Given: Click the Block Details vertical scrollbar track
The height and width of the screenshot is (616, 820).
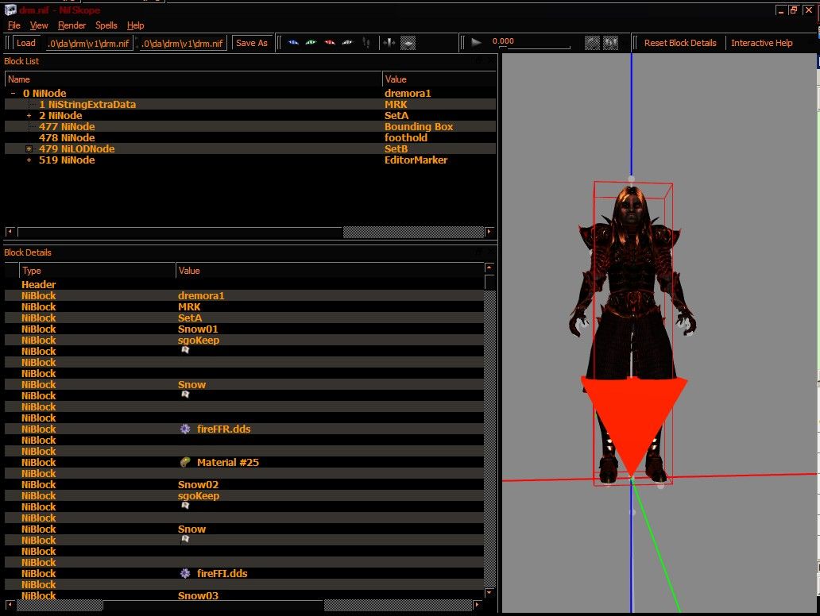Looking at the screenshot, I should [489, 439].
